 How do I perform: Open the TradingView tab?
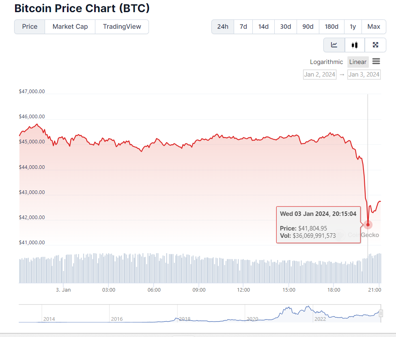[x=122, y=26]
